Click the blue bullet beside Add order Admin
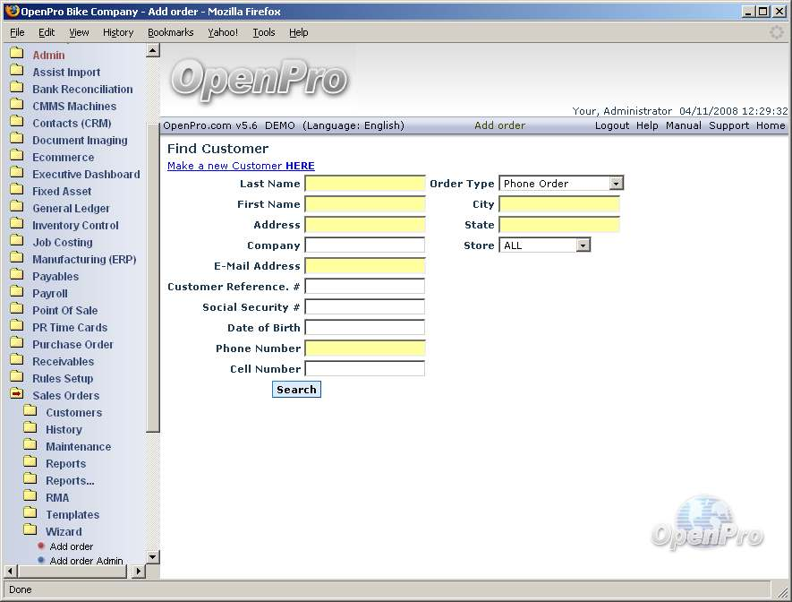Image resolution: width=792 pixels, height=602 pixels. pyautogui.click(x=41, y=561)
